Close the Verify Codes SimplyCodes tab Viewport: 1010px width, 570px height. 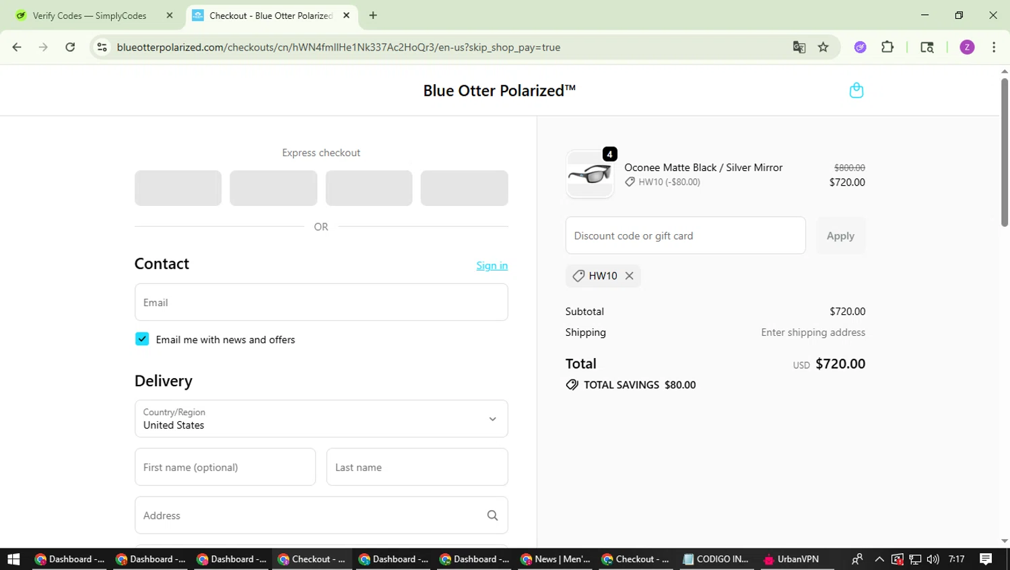point(170,15)
